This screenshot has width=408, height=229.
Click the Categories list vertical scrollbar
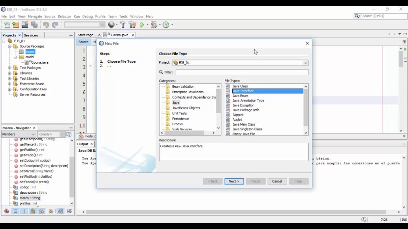pos(219,107)
